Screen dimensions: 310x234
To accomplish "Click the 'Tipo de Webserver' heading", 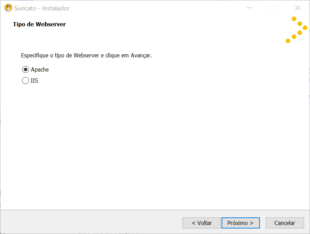I will pyautogui.click(x=39, y=24).
